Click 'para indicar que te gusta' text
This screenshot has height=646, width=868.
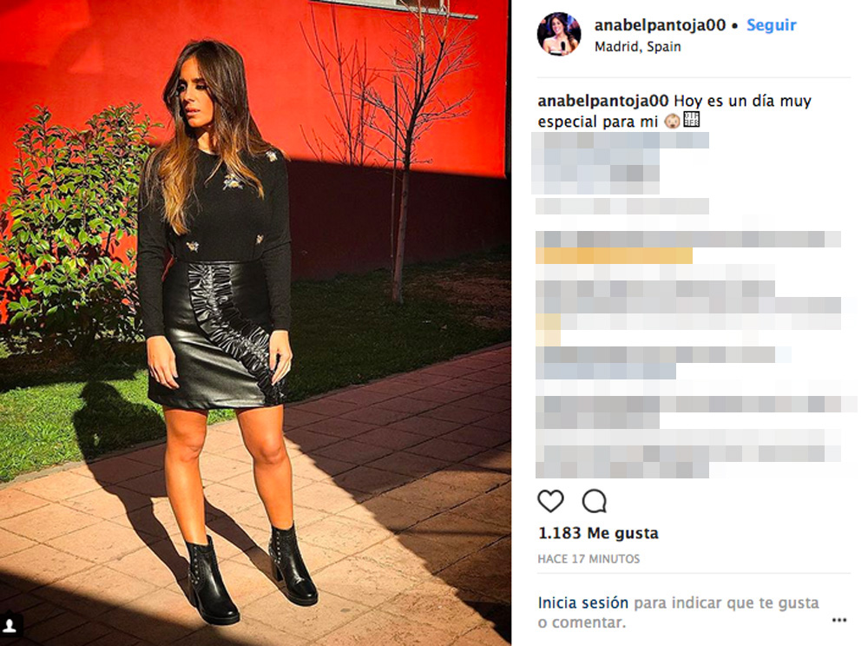[x=727, y=603]
